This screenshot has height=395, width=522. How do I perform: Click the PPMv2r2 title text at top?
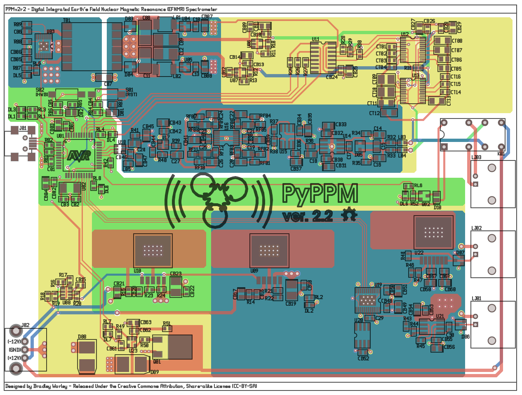[111, 9]
